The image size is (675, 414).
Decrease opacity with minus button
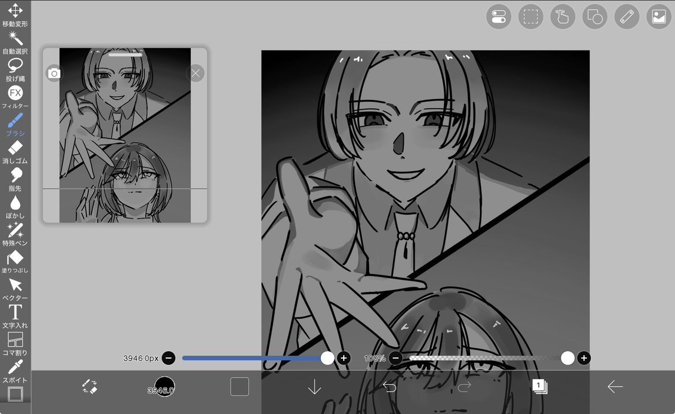(396, 358)
